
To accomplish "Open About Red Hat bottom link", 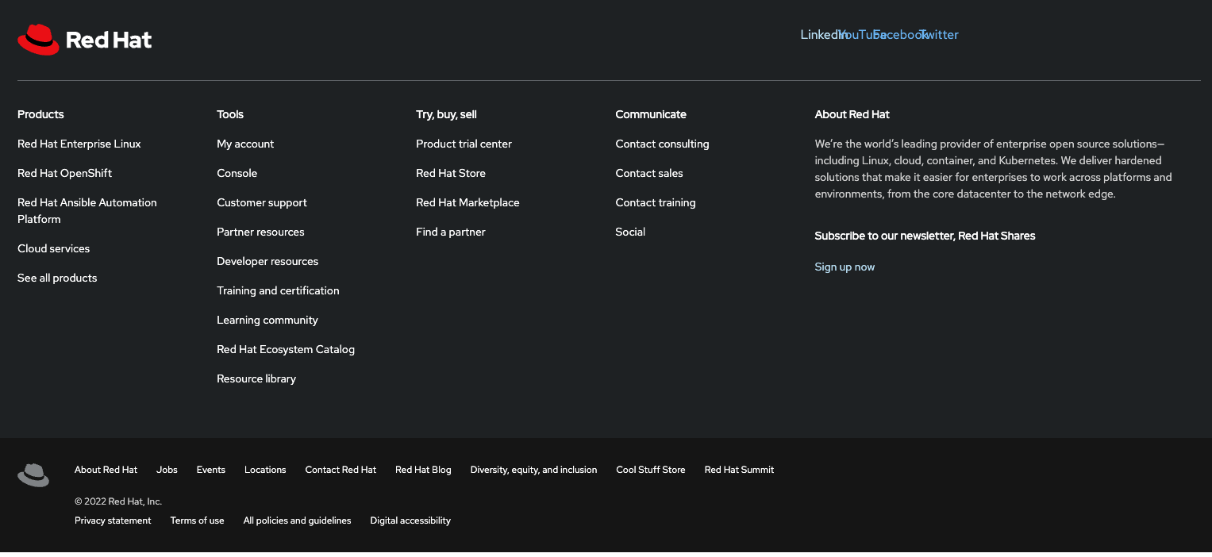I will pyautogui.click(x=106, y=470).
